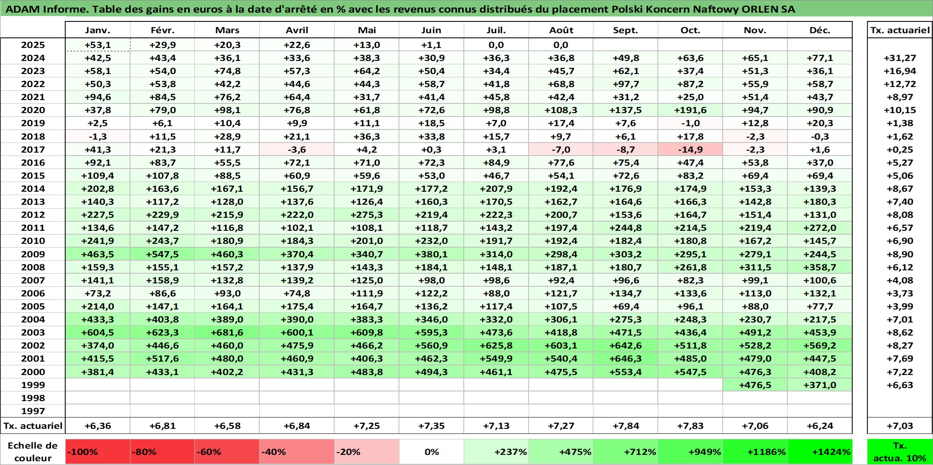Click the +476,5 cell in November 1999
933x465 pixels.
click(x=755, y=385)
